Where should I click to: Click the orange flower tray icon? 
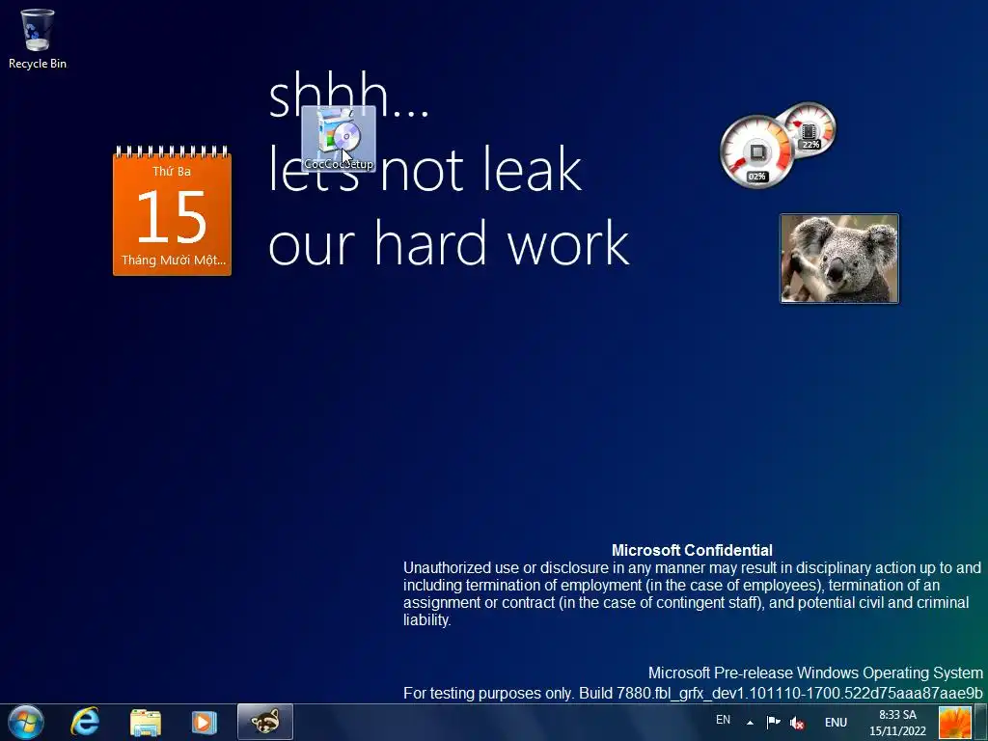tap(954, 723)
